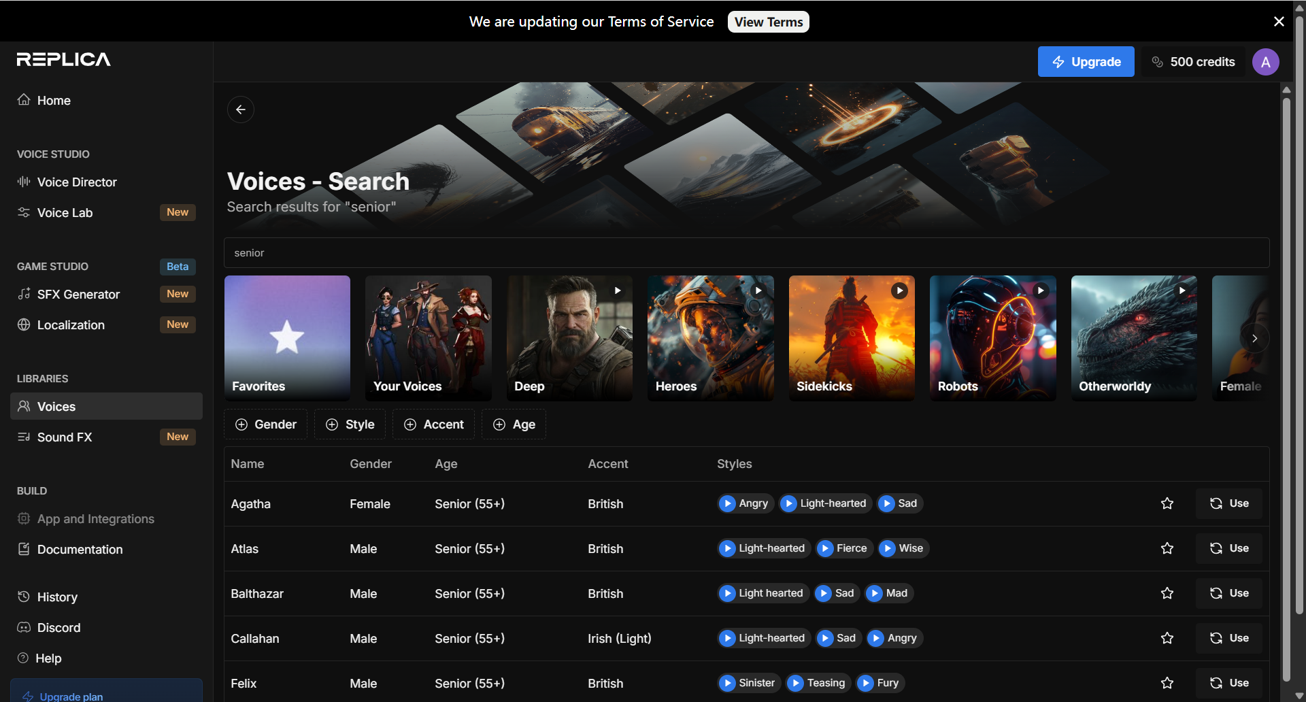Open App and Integrations
Image resolution: width=1306 pixels, height=702 pixels.
[106, 518]
